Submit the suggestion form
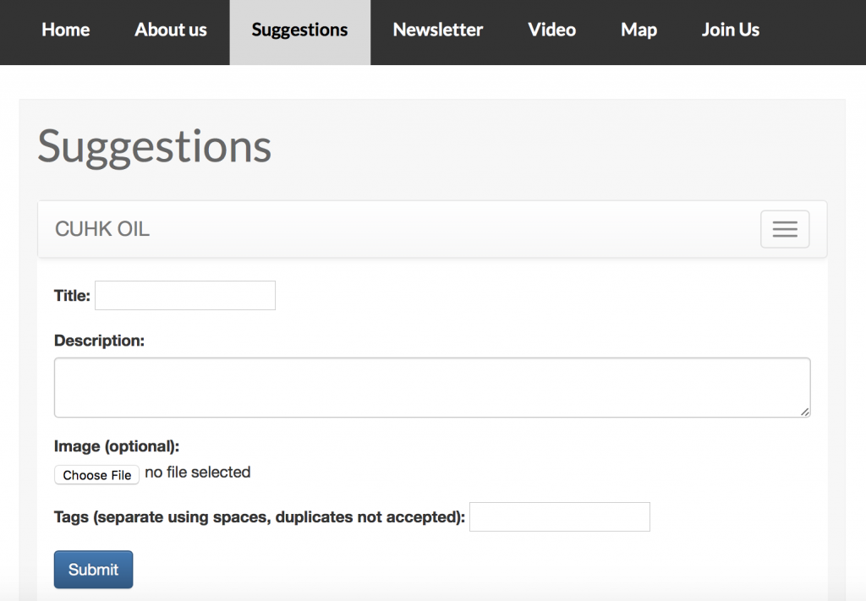The image size is (866, 601). click(x=93, y=569)
